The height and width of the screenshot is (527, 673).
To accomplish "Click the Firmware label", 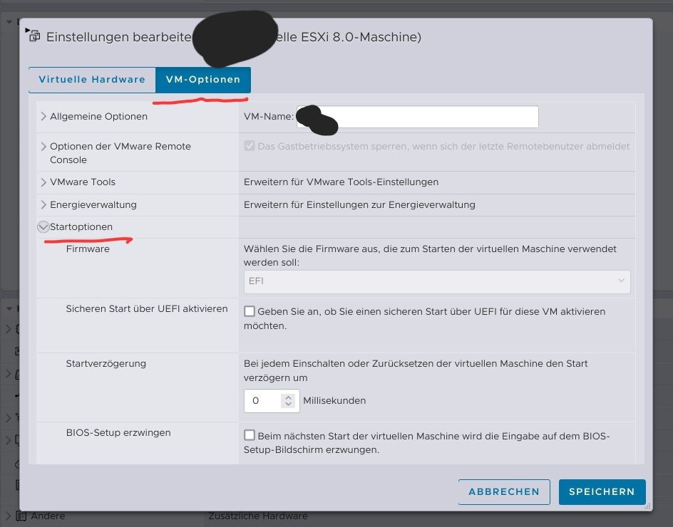I will [88, 249].
